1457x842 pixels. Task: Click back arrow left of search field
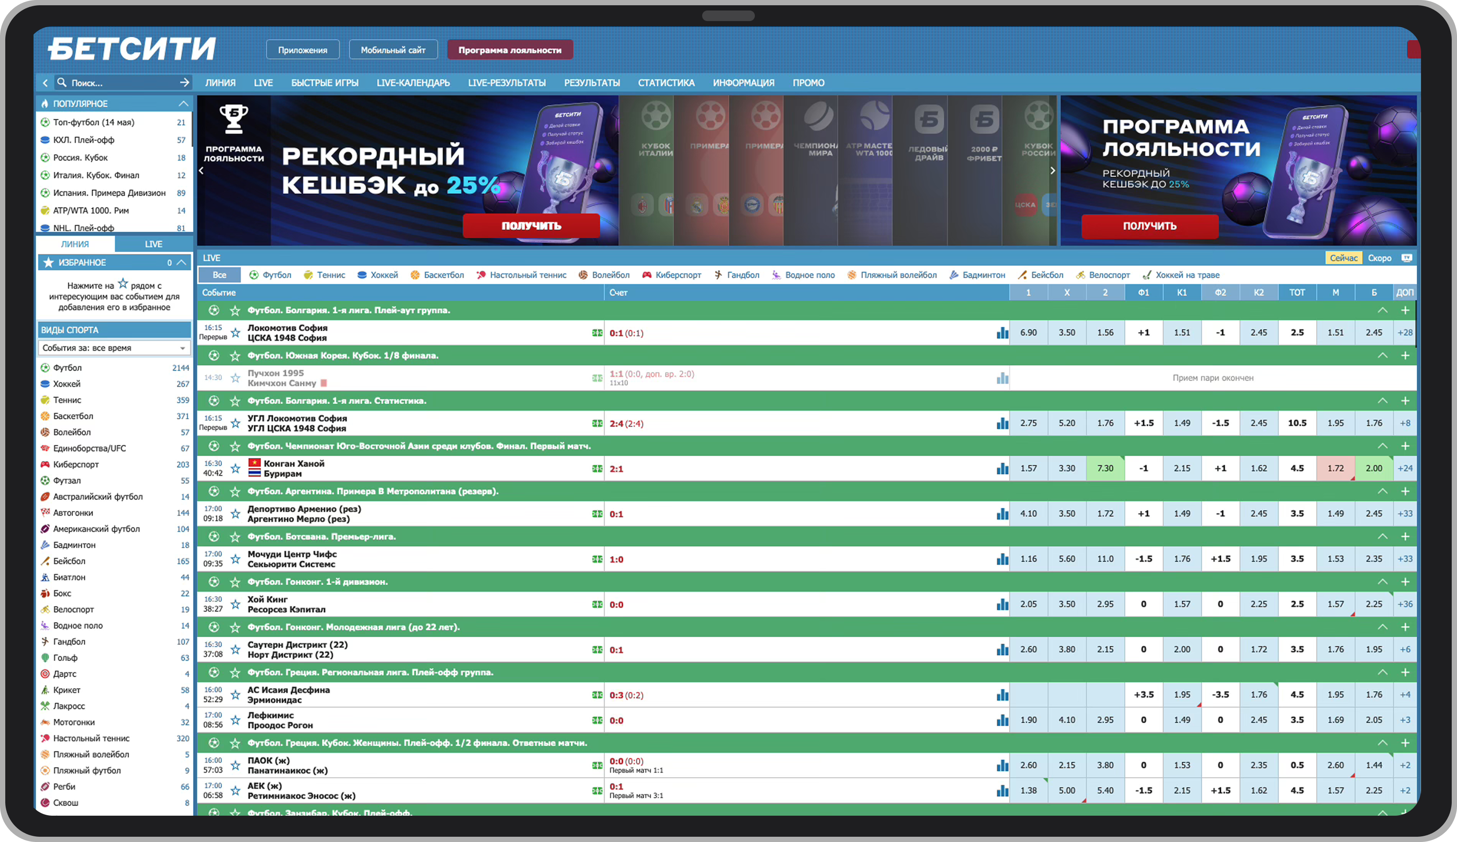[x=45, y=82]
